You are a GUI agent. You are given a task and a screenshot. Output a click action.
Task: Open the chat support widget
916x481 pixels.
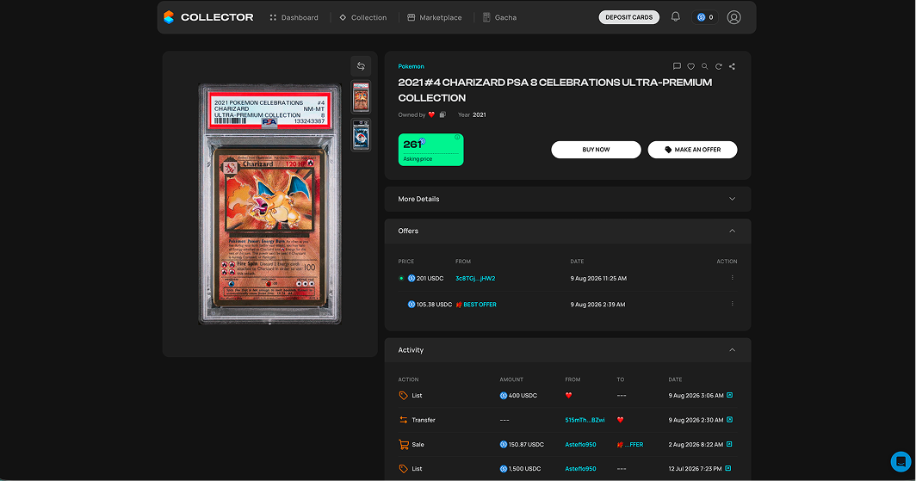click(x=901, y=462)
